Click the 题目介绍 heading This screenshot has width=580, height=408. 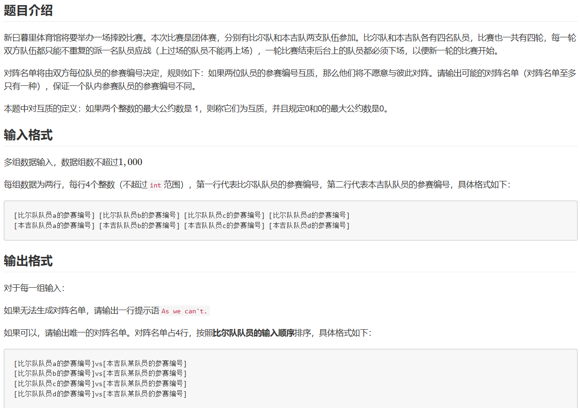(x=28, y=10)
